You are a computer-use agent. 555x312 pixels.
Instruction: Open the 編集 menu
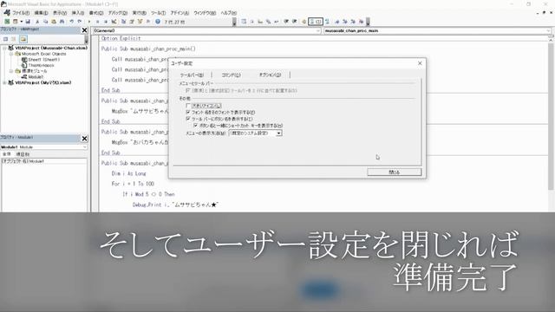point(41,13)
